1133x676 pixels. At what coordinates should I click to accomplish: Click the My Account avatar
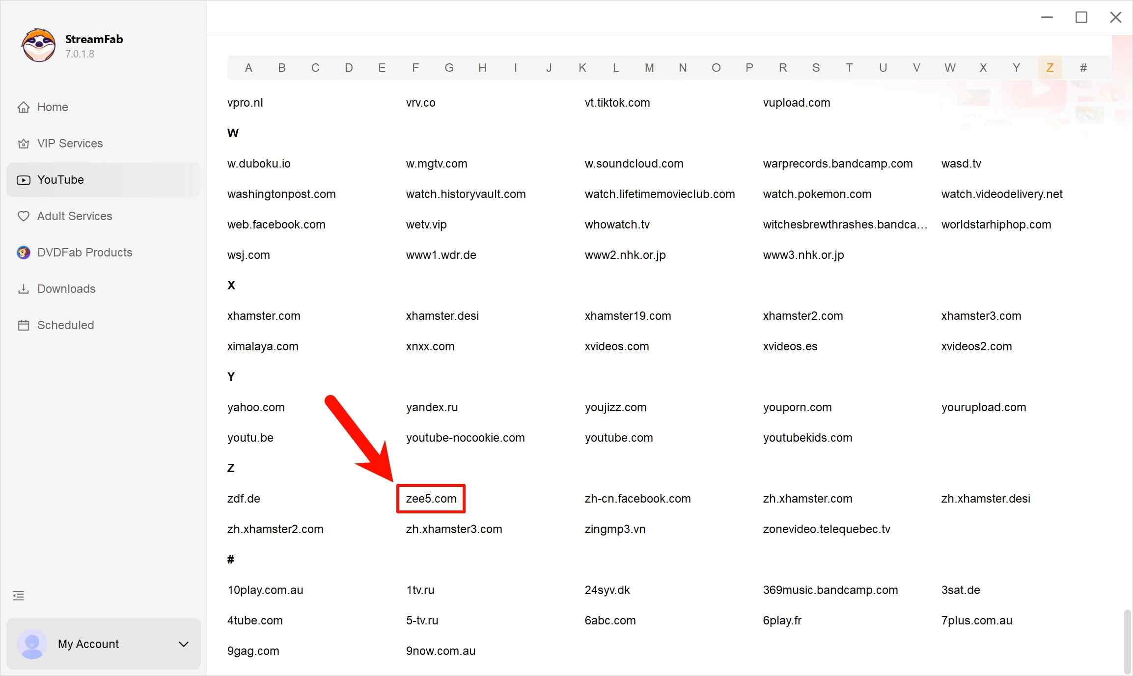[32, 644]
